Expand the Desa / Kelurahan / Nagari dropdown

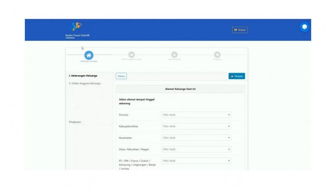pos(196,149)
